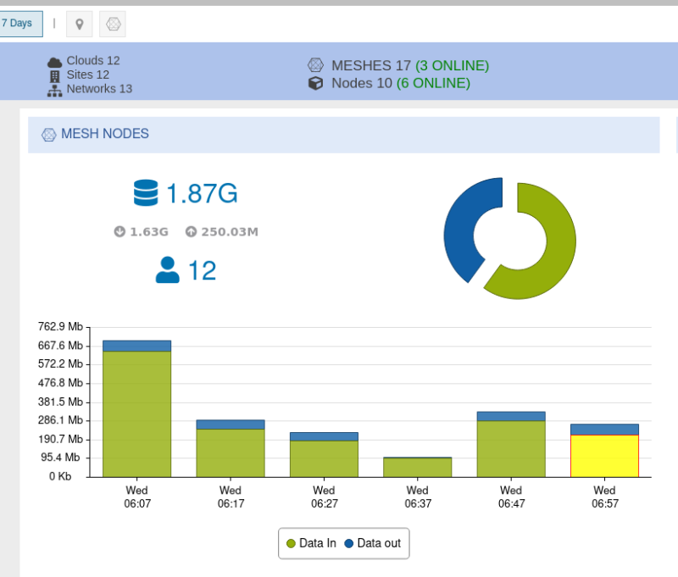Click the mesh view toolbar icon
The image size is (678, 577).
[113, 24]
